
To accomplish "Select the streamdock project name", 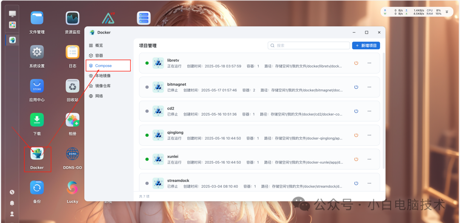I will coord(178,181).
